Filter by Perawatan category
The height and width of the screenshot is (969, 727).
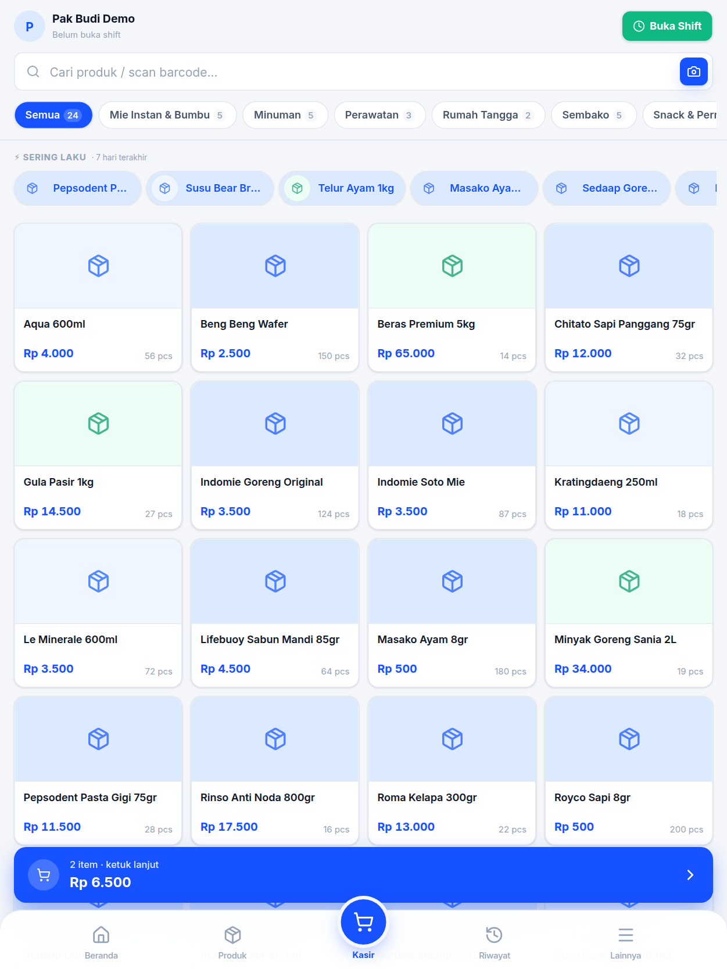coord(379,115)
